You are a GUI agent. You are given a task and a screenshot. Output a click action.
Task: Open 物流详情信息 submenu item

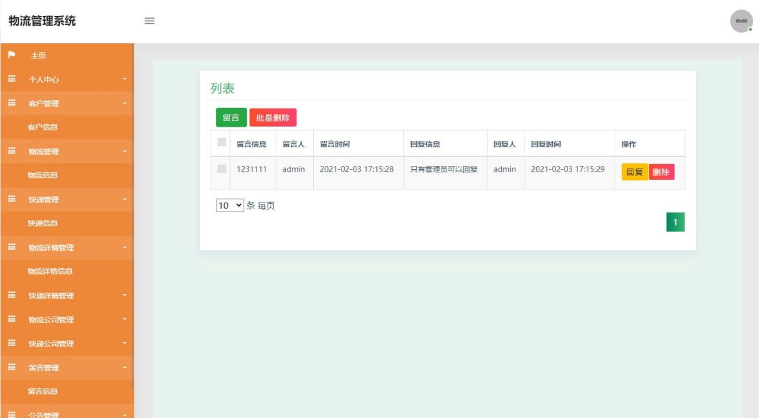point(50,271)
